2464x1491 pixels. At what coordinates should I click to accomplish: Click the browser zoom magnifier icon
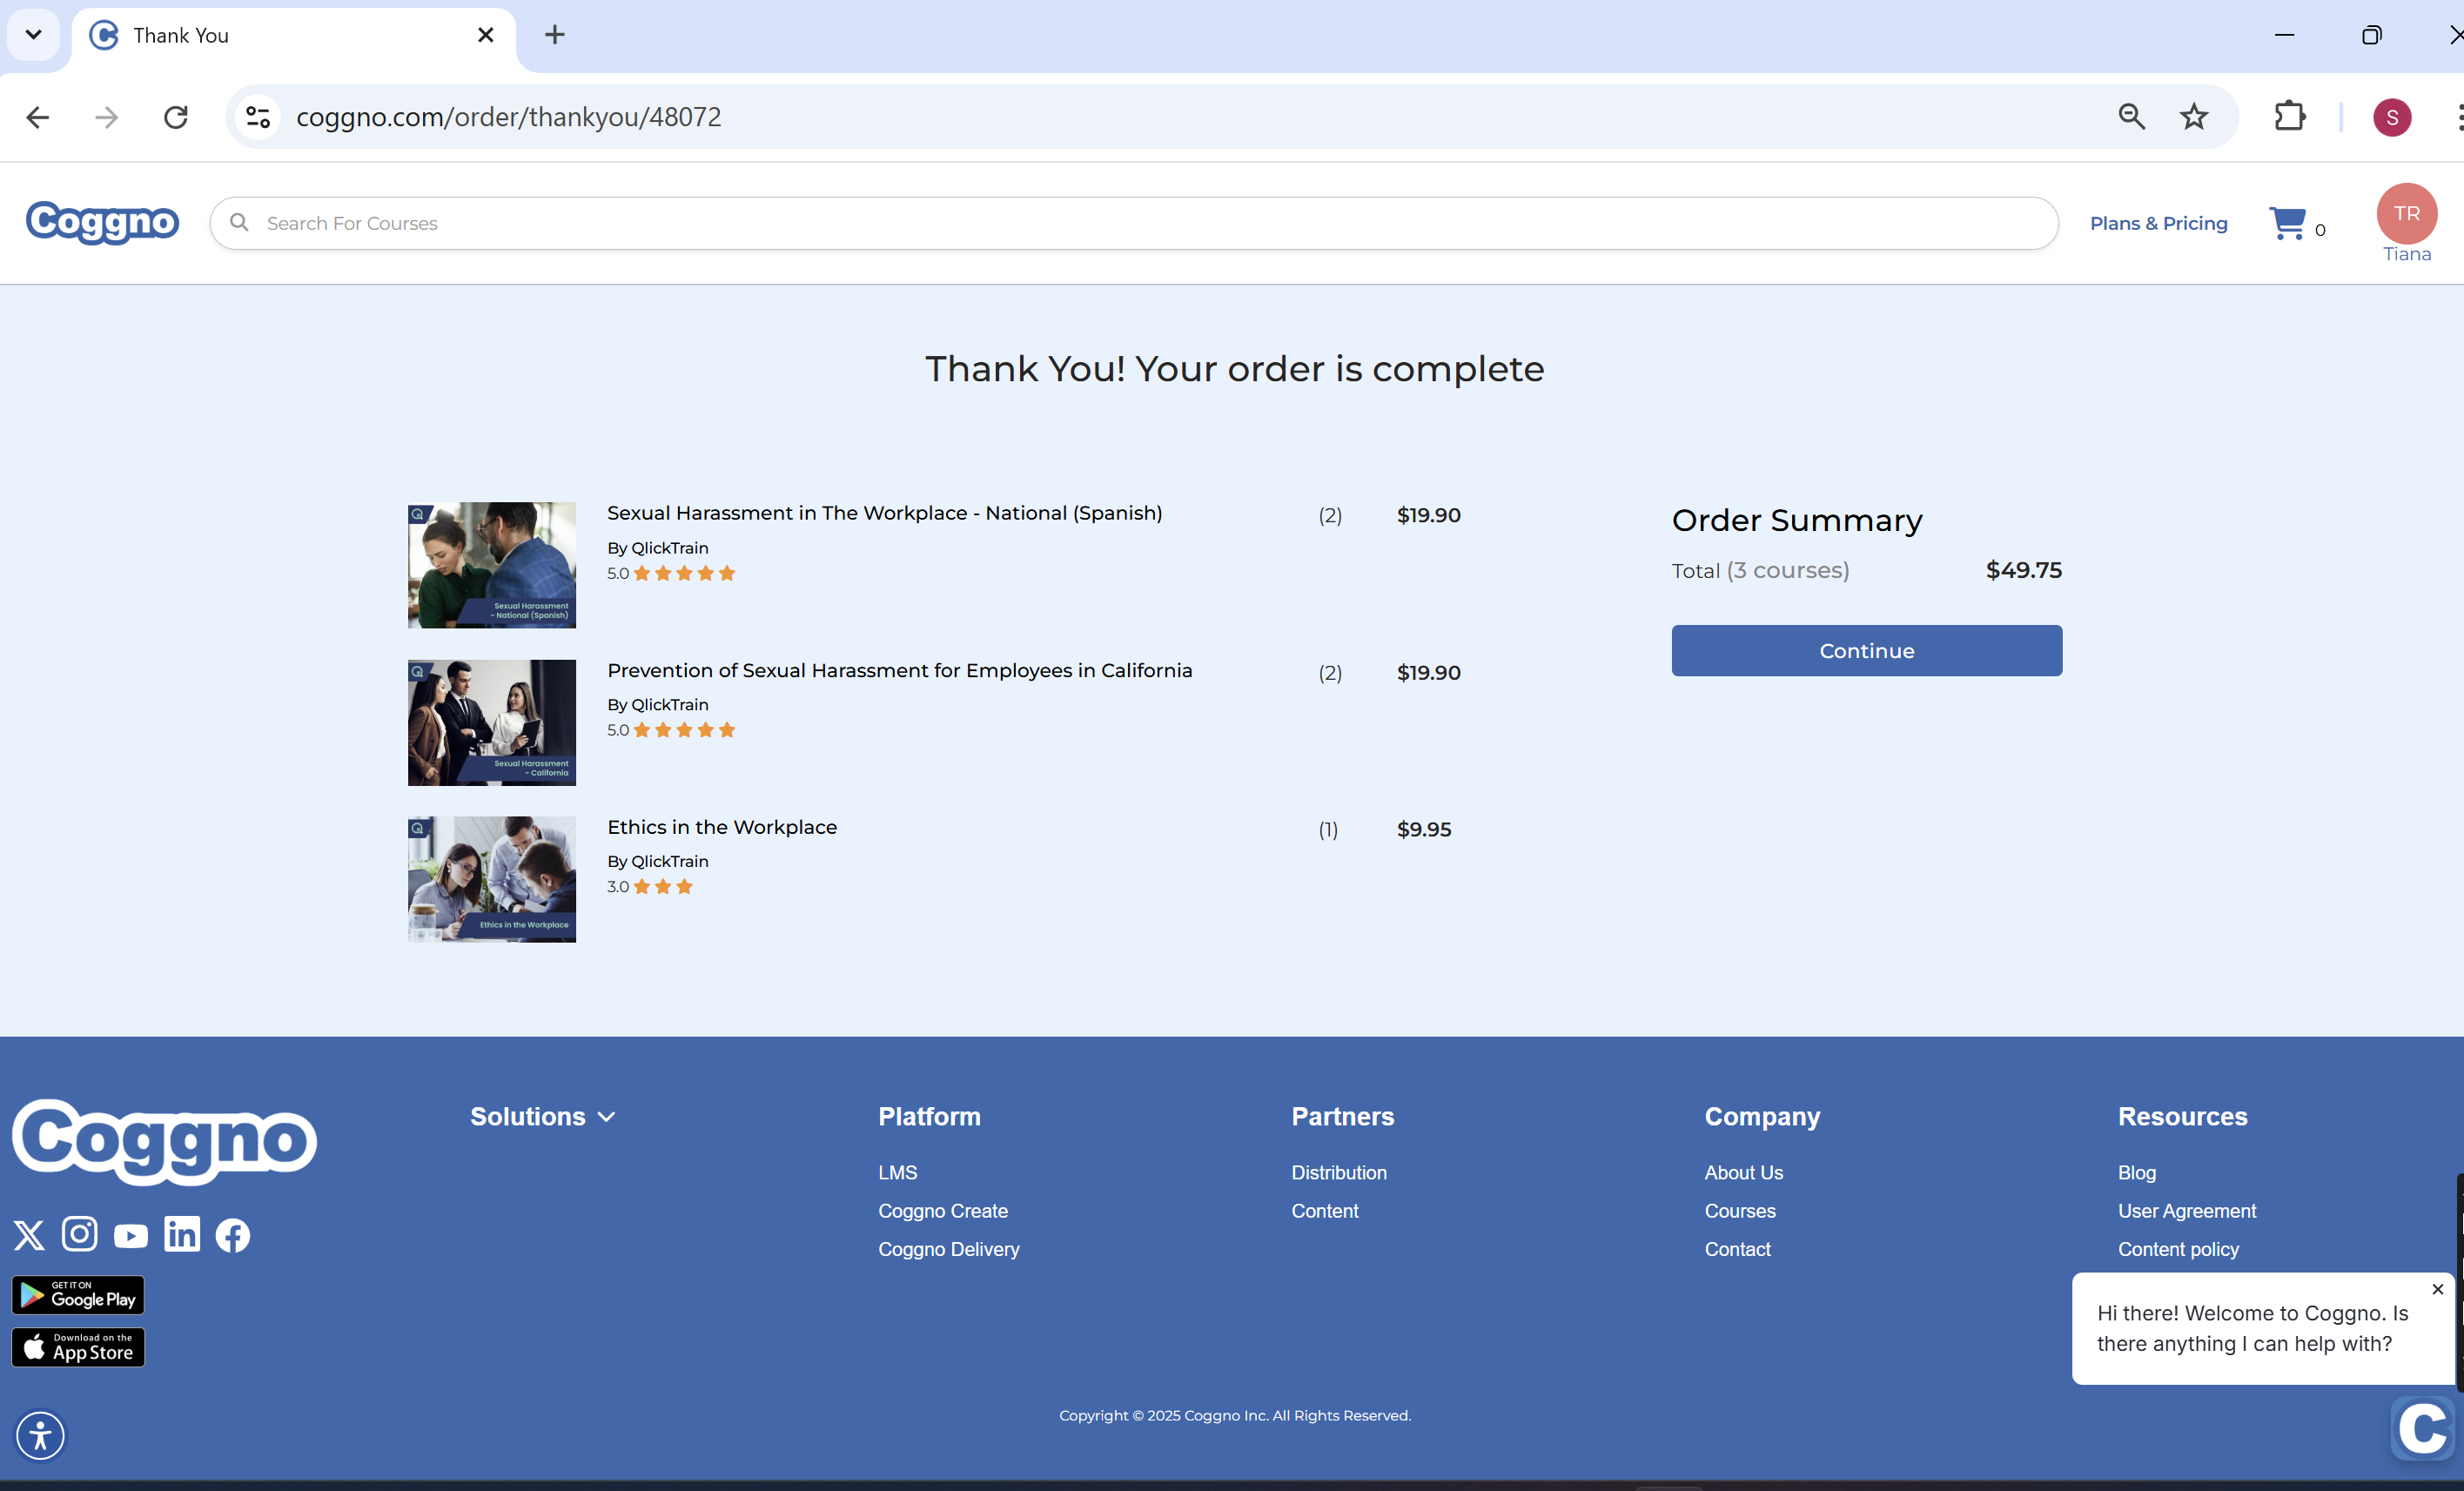click(x=2131, y=117)
